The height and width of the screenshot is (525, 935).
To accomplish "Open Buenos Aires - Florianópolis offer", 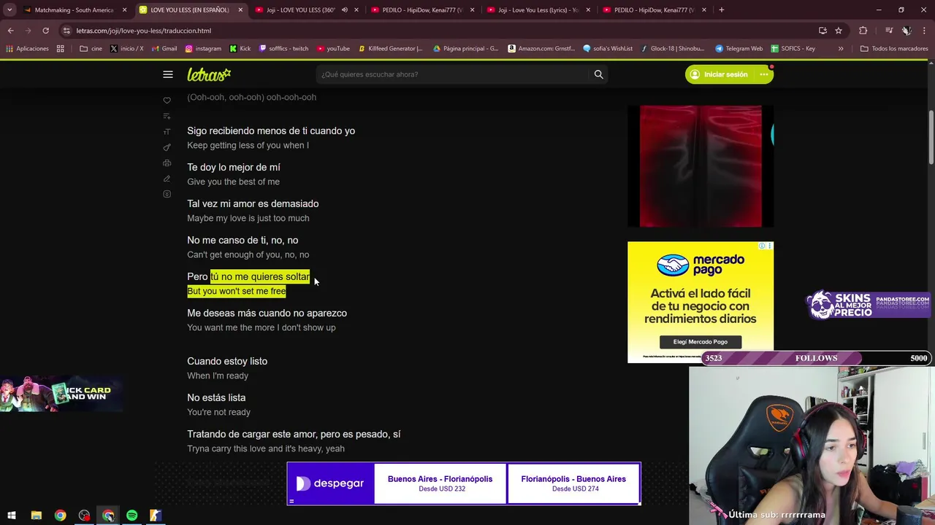I will 440,483.
